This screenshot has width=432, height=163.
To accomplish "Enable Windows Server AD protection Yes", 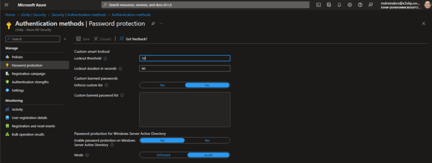I will coord(162,140).
